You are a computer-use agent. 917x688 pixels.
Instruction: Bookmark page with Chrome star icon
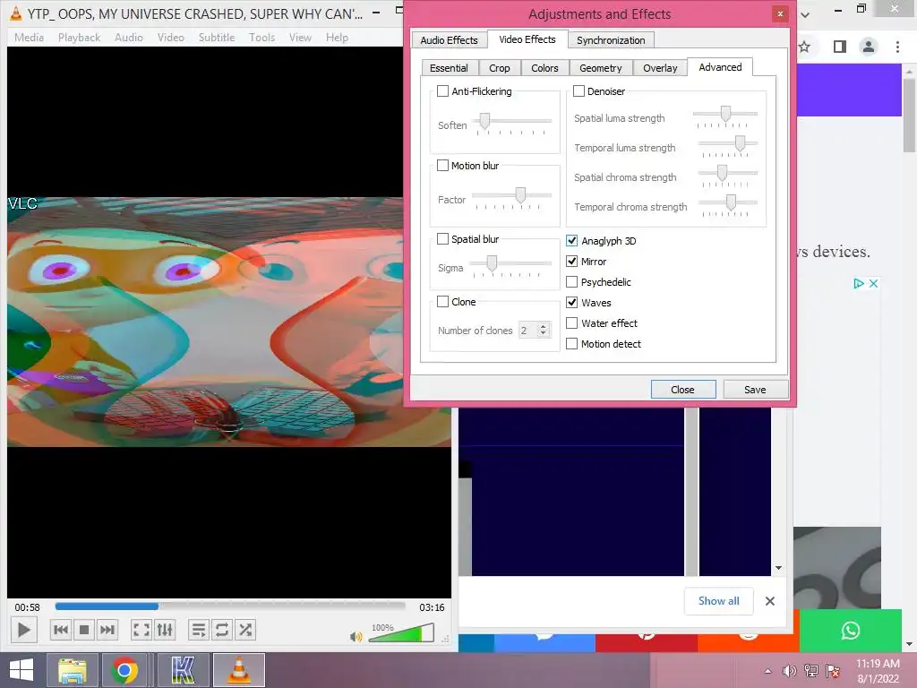[805, 47]
